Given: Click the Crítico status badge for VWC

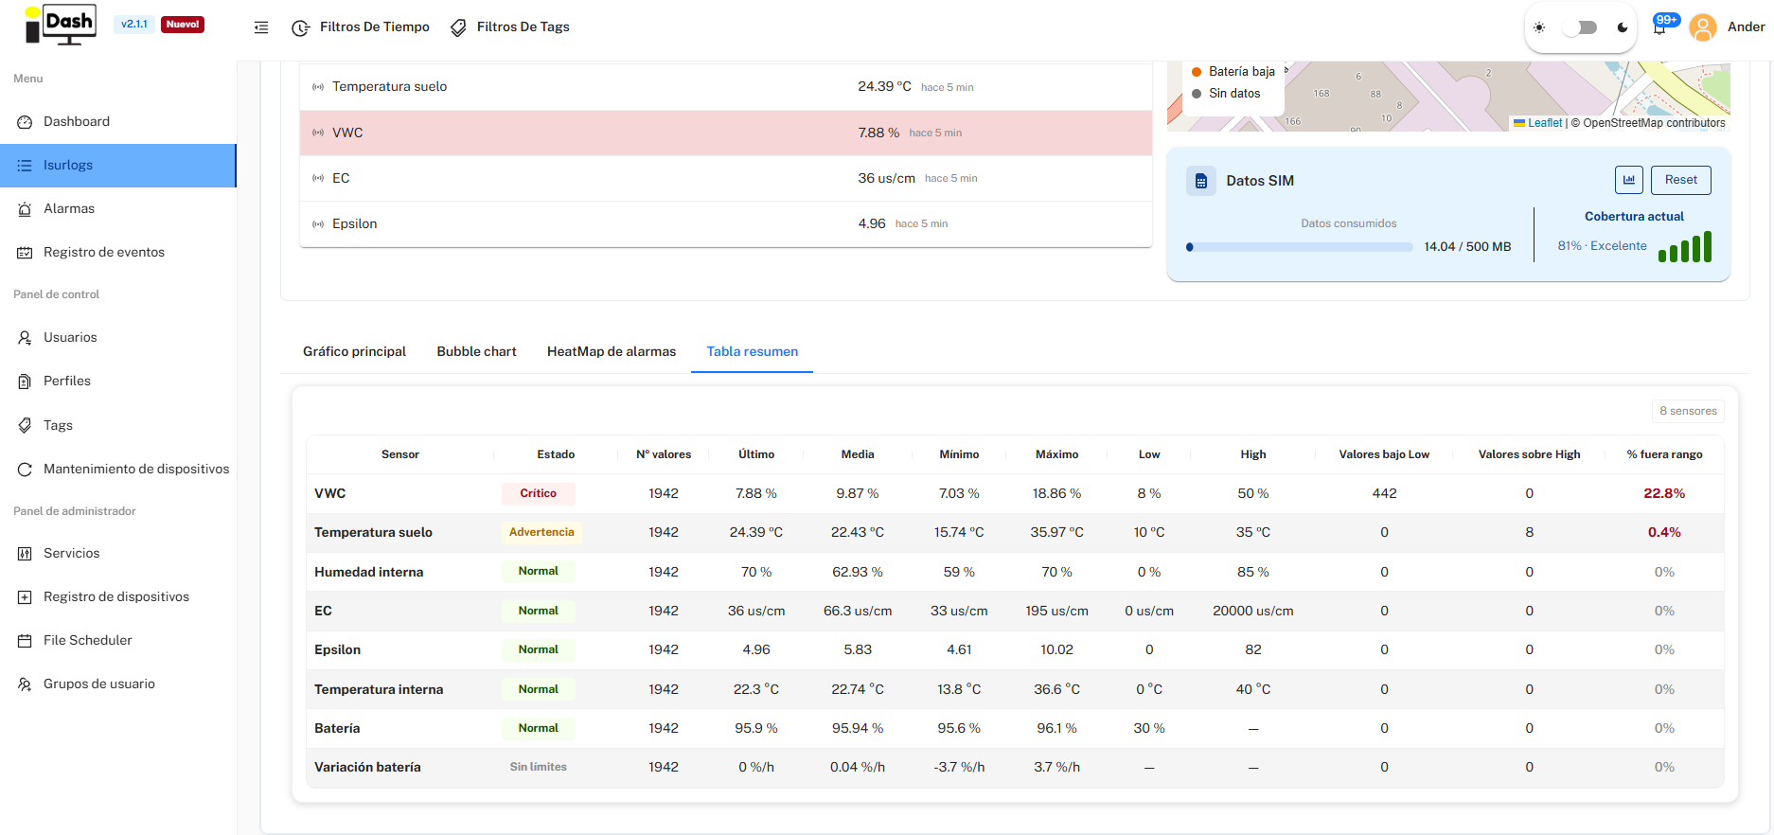Looking at the screenshot, I should point(539,493).
